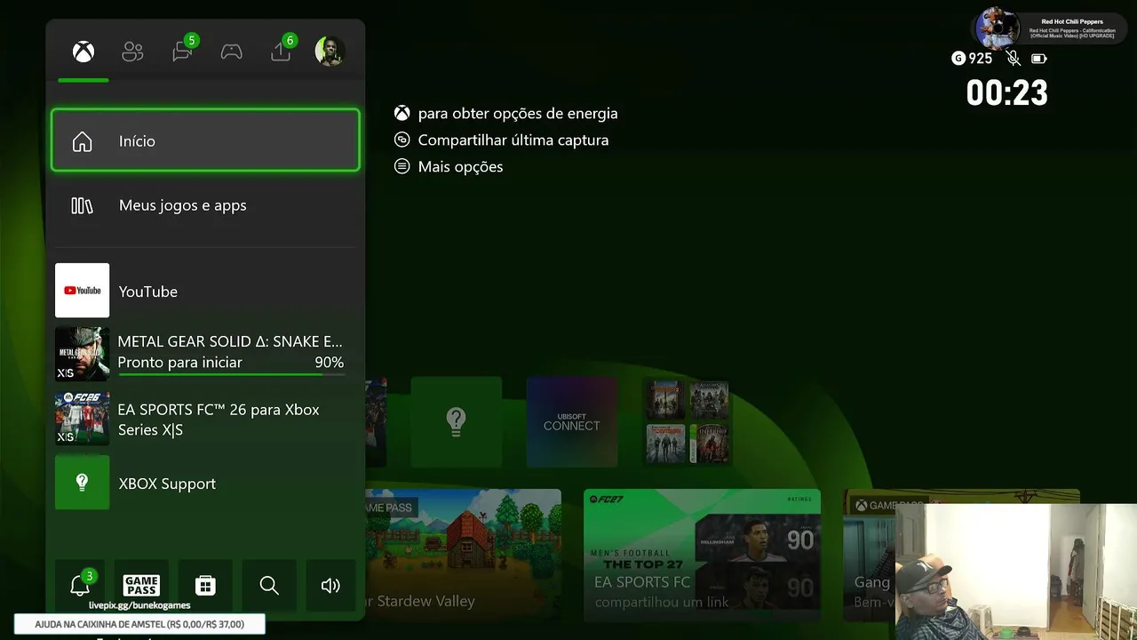Select Compartilhar última captura

click(x=513, y=140)
